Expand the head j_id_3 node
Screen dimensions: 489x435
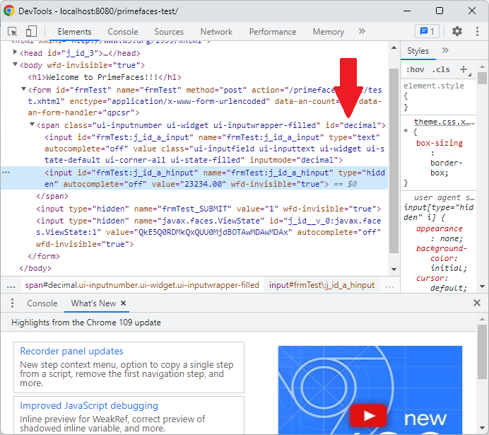(15, 52)
